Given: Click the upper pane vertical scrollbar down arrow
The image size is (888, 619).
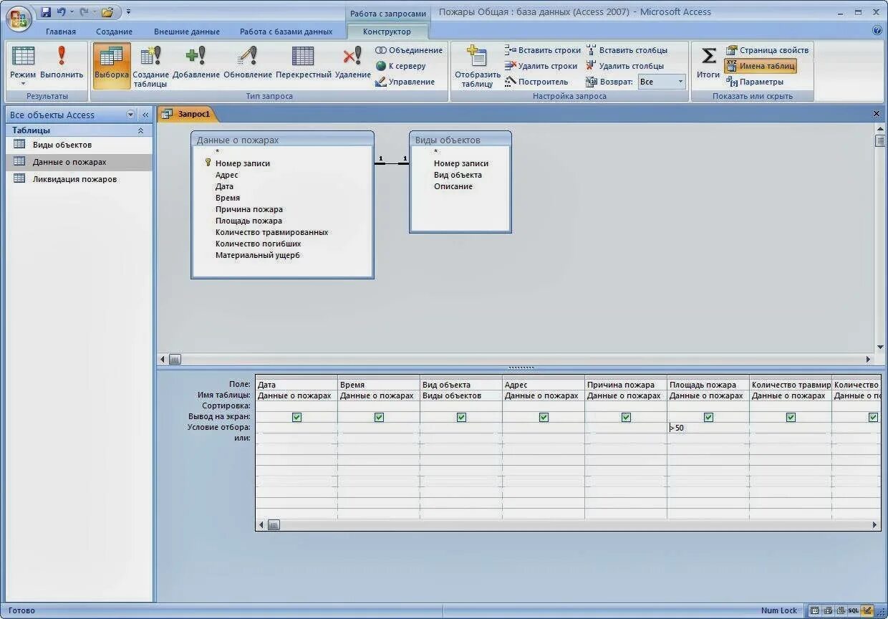Looking at the screenshot, I should (x=880, y=347).
